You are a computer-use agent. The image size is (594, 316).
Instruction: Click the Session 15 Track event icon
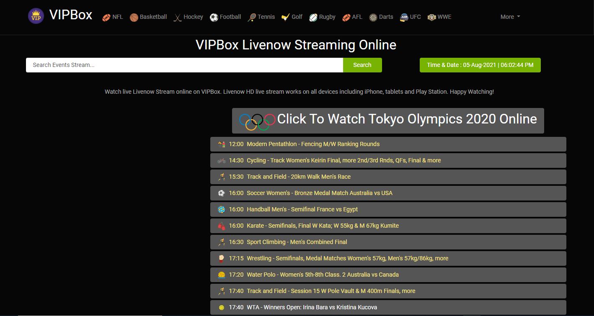pos(222,291)
